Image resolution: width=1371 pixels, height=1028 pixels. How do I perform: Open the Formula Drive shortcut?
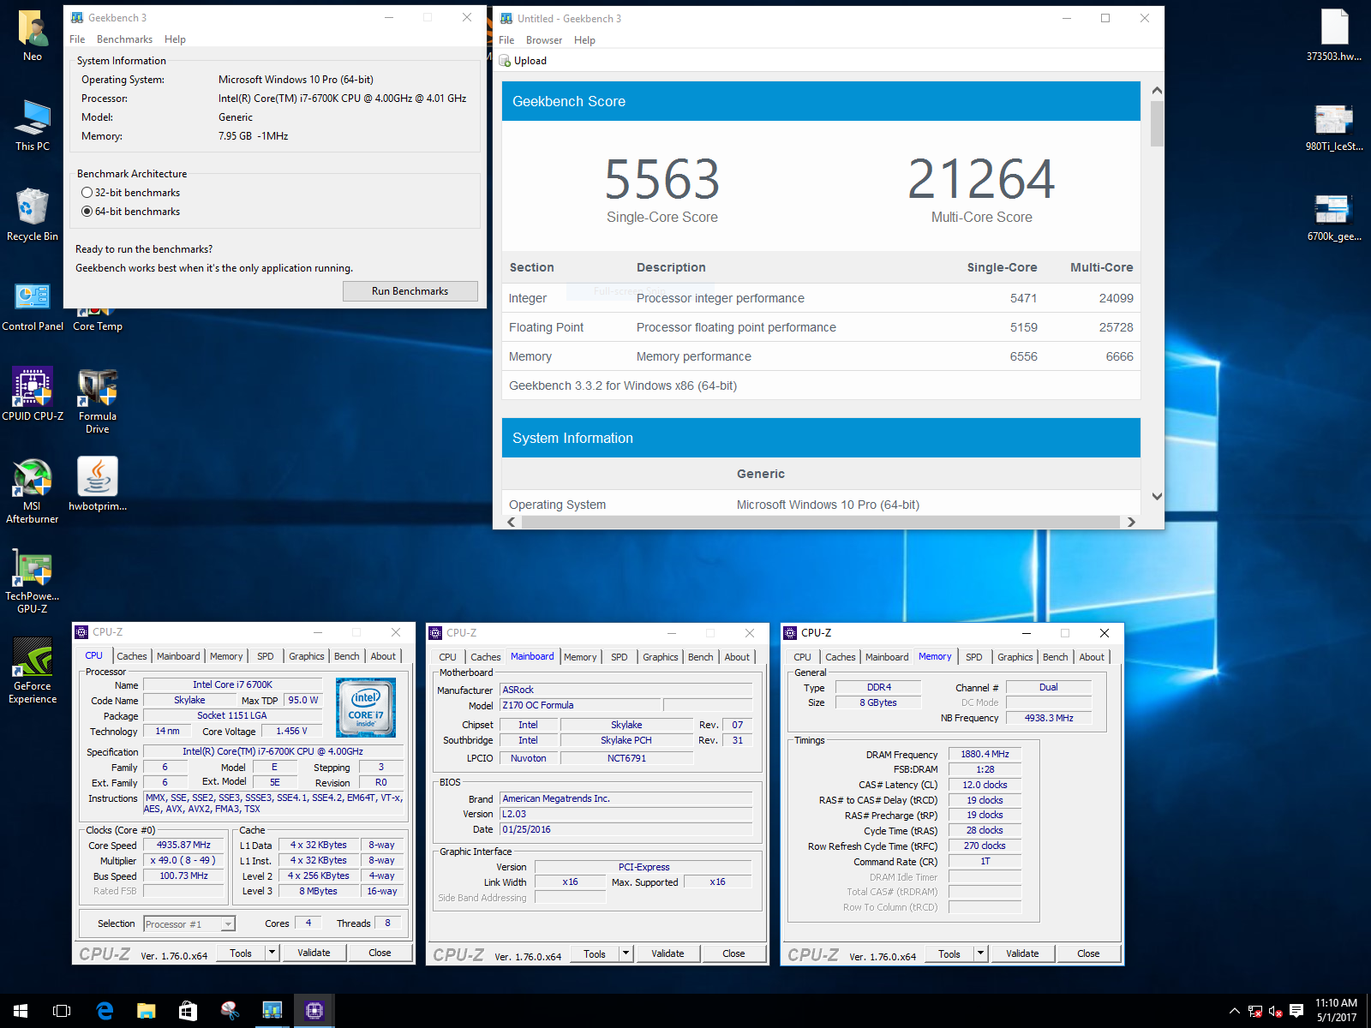98,401
